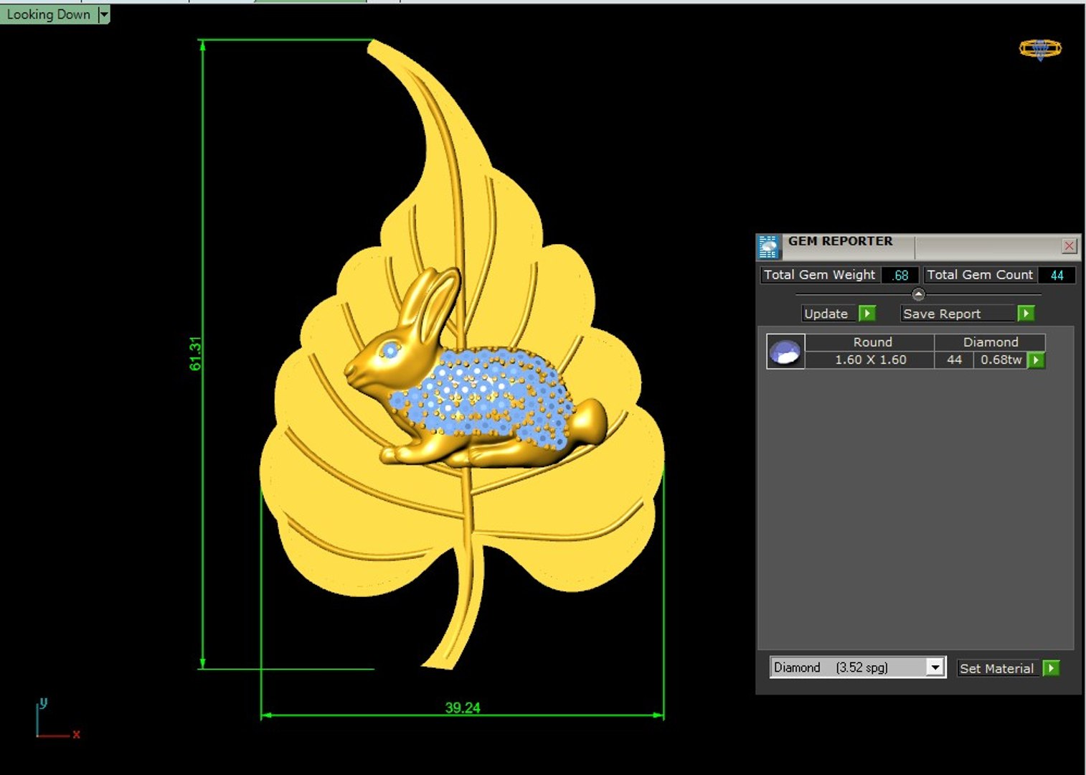Click green arrow next to Save Report
The width and height of the screenshot is (1086, 775).
pyautogui.click(x=1026, y=314)
